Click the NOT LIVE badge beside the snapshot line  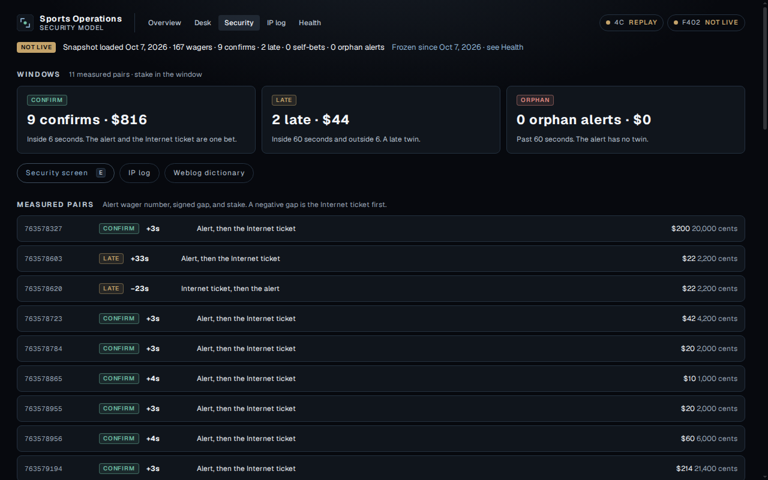point(36,47)
